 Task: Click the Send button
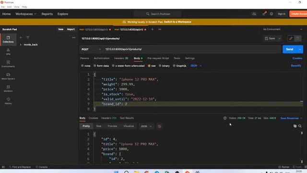coord(290,49)
